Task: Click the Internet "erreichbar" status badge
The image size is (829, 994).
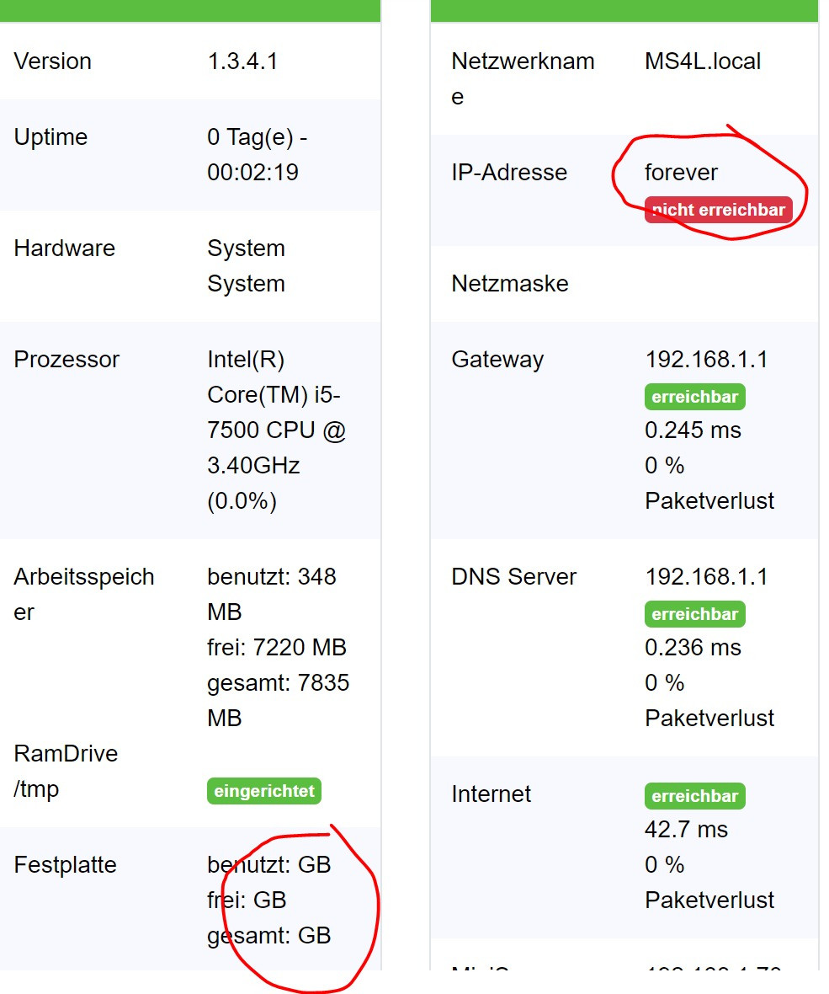Action: tap(694, 796)
